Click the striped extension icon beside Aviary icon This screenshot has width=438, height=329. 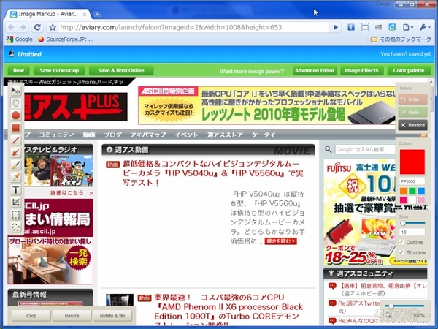378,27
